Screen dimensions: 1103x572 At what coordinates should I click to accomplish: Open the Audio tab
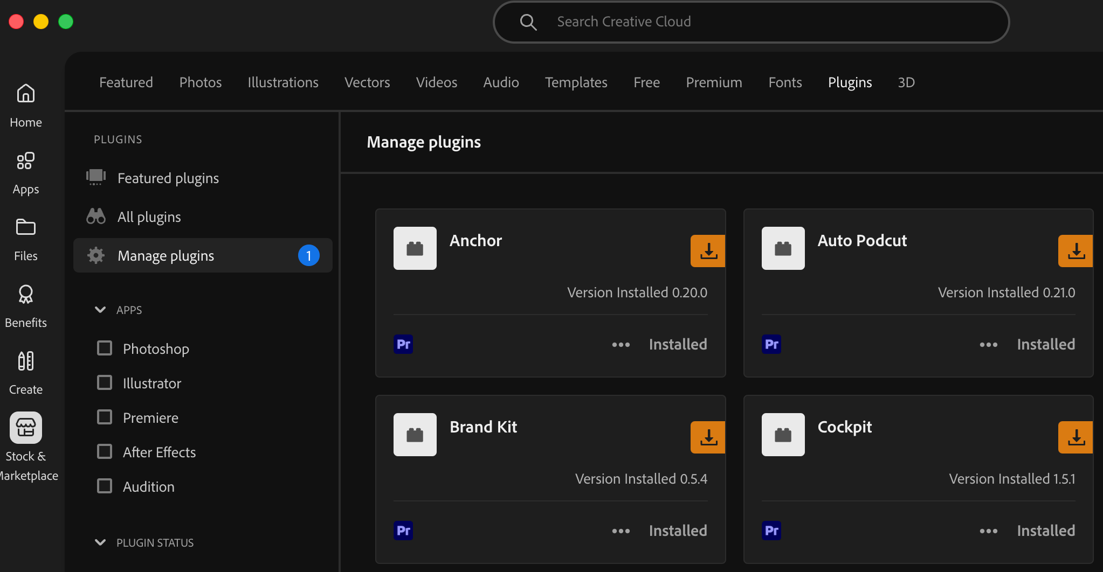tap(501, 82)
